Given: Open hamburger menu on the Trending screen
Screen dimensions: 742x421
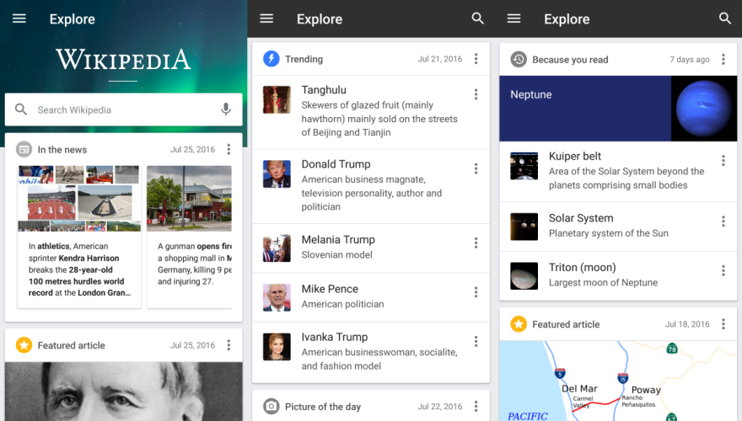Looking at the screenshot, I should 266,19.
